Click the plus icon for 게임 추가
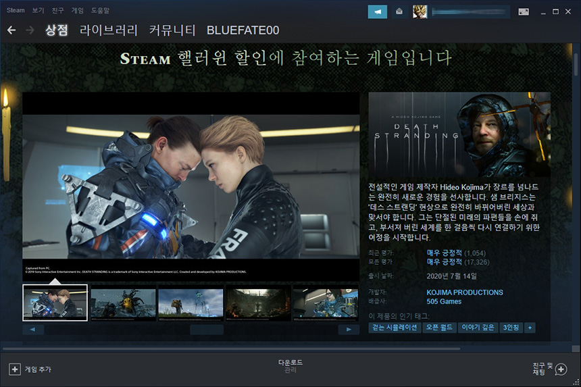Image resolution: width=581 pixels, height=387 pixels. tap(15, 369)
